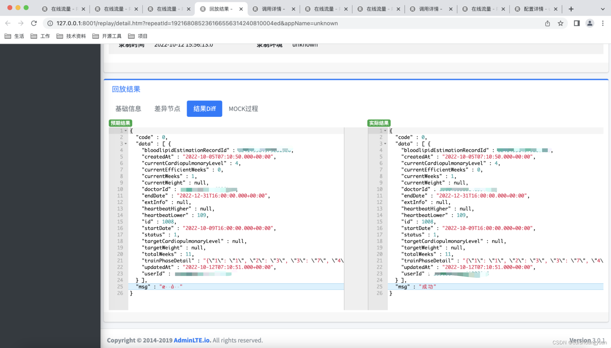This screenshot has width=611, height=348.
Task: Open a new tab with the plus icon
Action: tap(571, 9)
